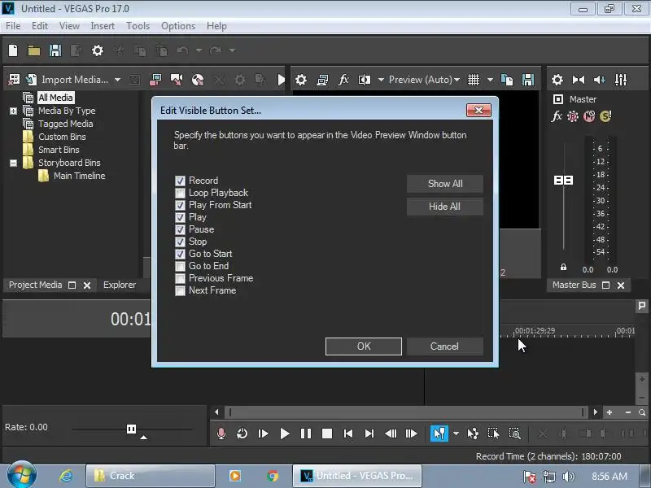Save snapshot to file icon
The height and width of the screenshot is (488, 651).
tap(528, 79)
